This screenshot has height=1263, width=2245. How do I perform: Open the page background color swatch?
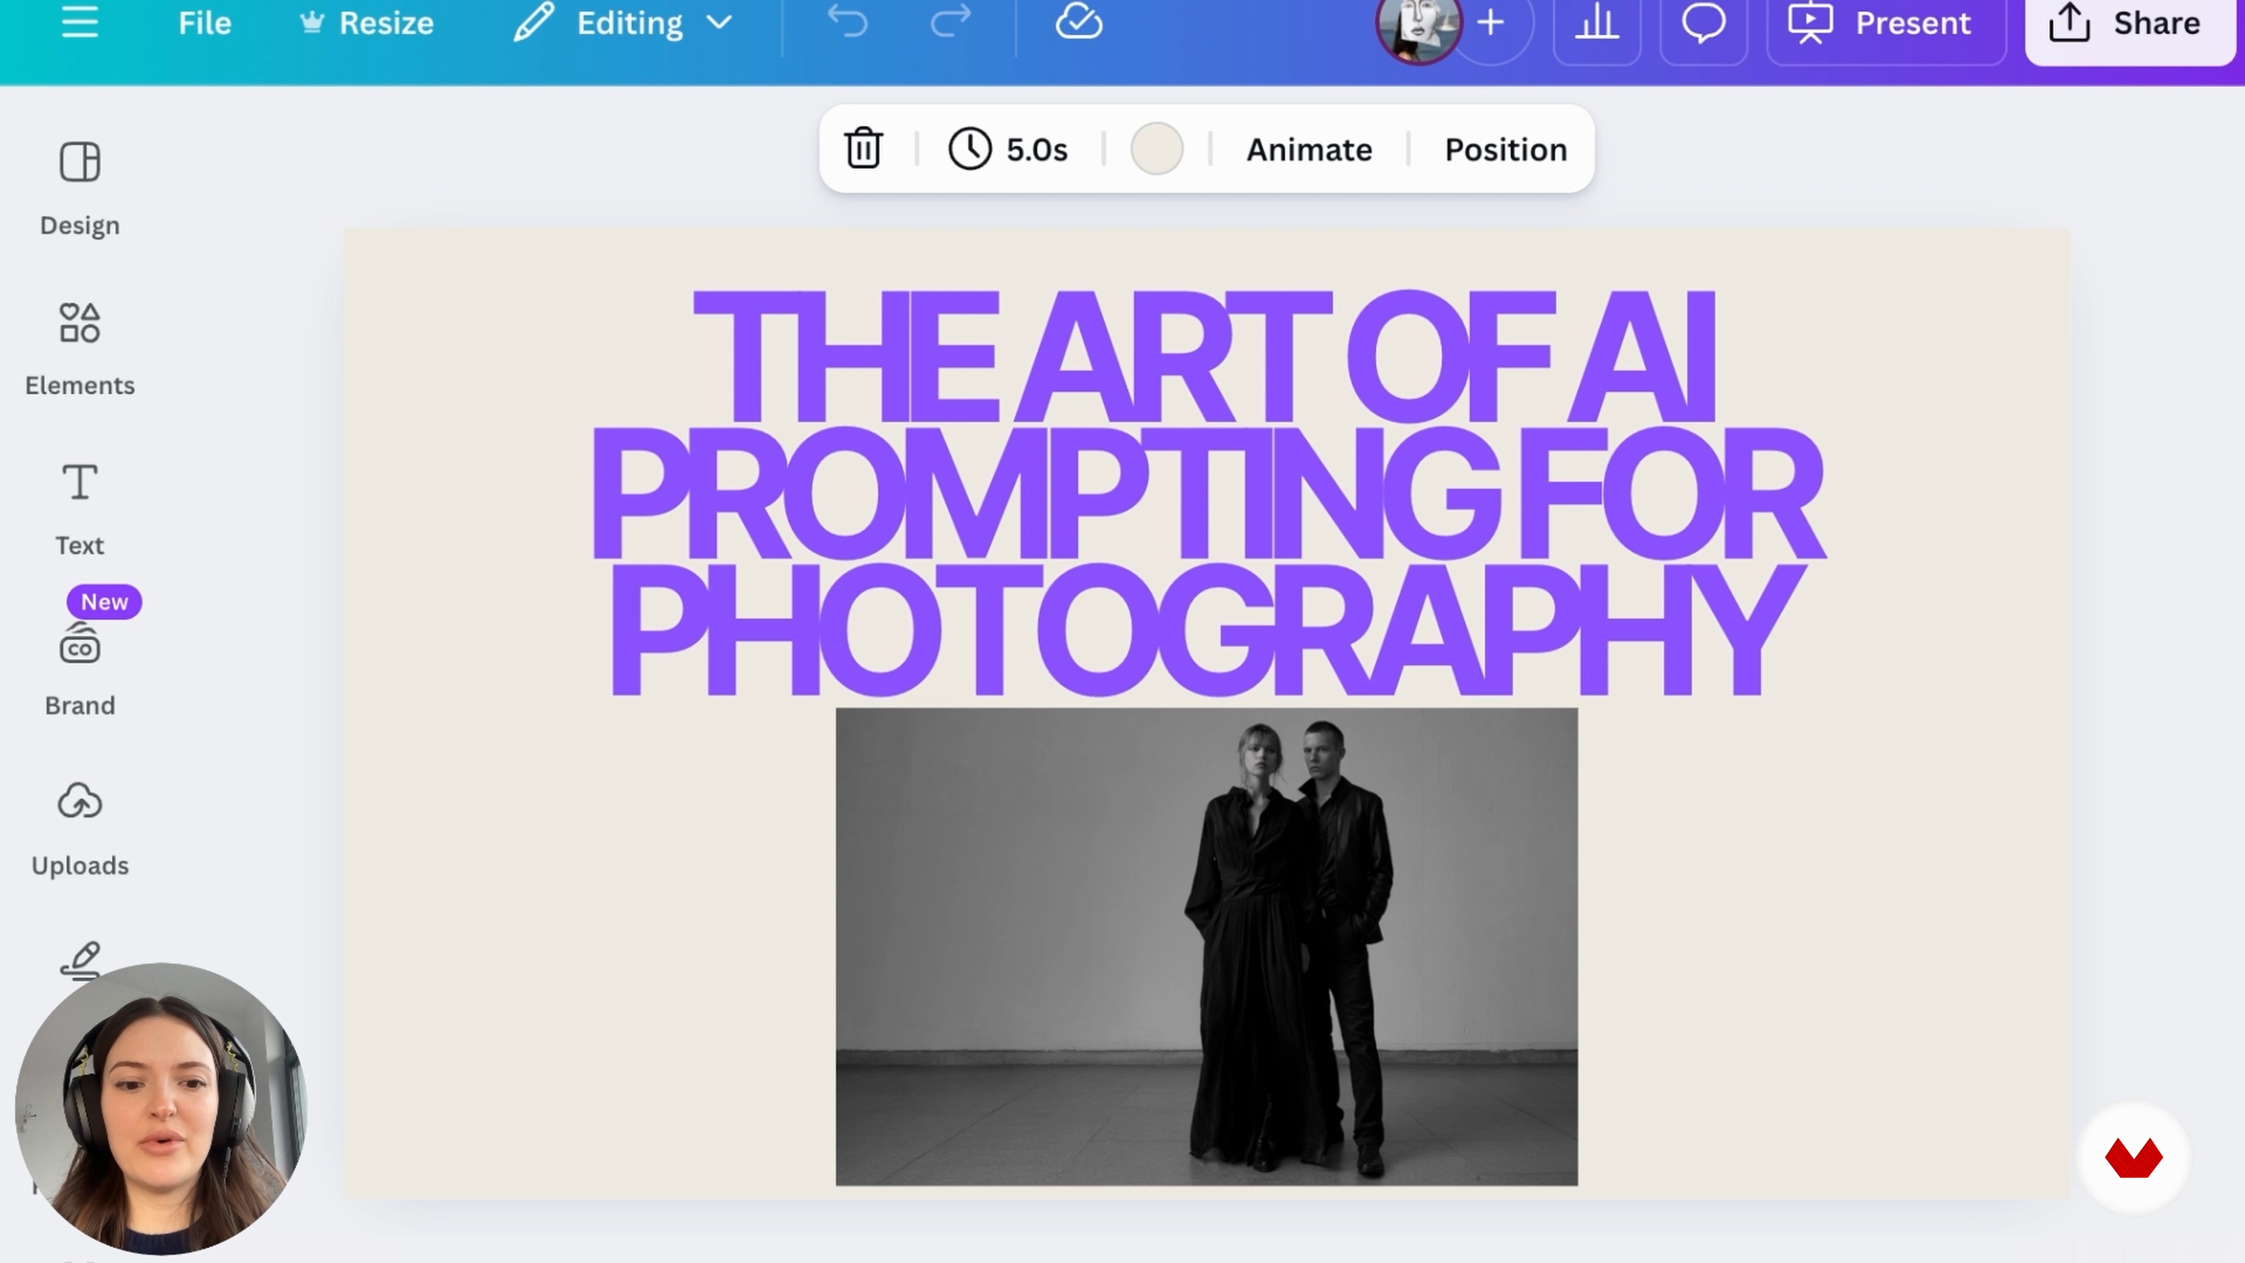coord(1156,148)
